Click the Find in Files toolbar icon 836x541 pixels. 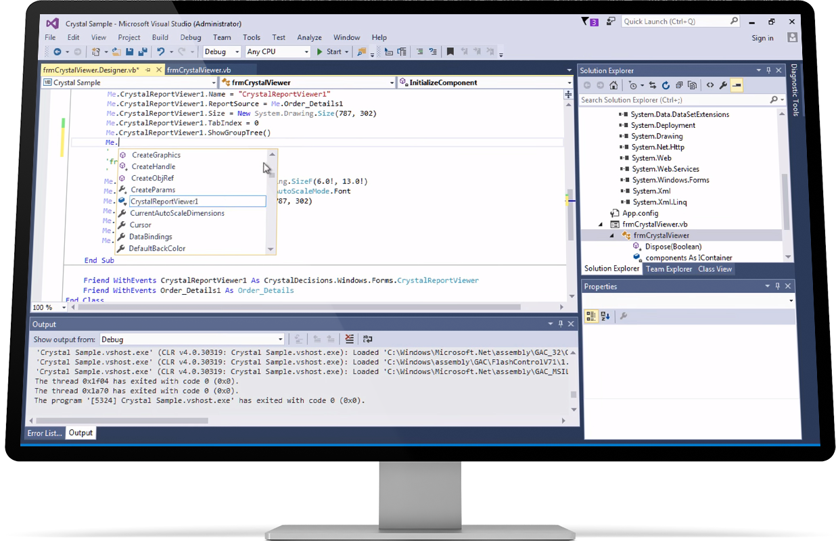coord(362,52)
